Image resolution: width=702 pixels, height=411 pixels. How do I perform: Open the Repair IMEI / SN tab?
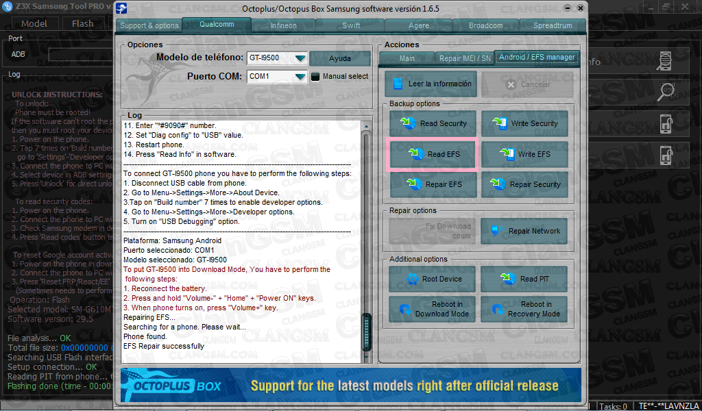point(465,58)
